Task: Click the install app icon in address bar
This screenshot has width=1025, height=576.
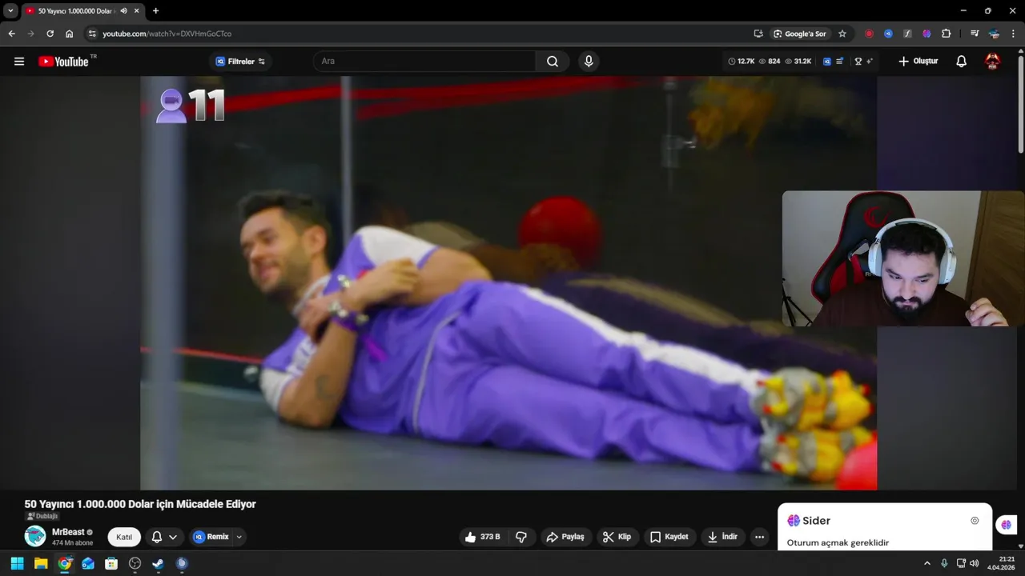Action: tap(758, 34)
